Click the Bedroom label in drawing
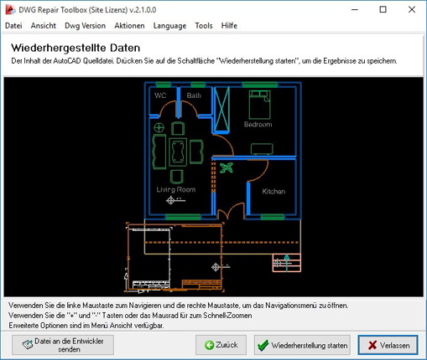The height and width of the screenshot is (360, 427). (x=258, y=124)
